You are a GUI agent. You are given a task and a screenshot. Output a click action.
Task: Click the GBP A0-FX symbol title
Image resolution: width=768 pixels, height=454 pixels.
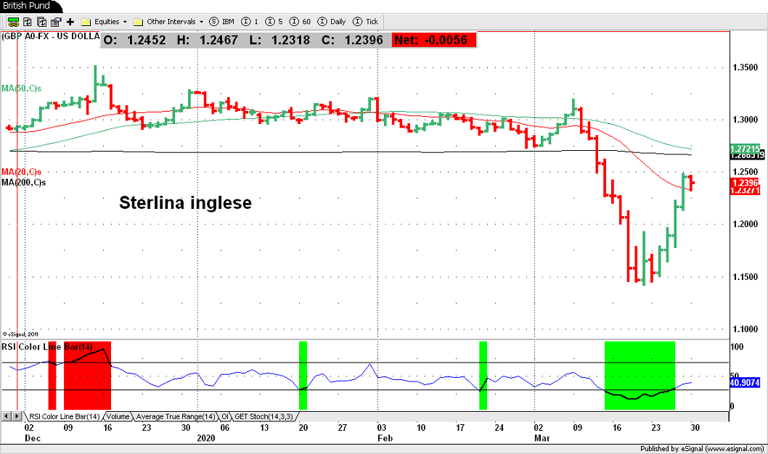coord(50,36)
